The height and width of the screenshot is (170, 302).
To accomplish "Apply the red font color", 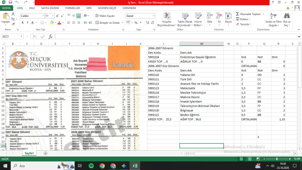I will (x=60, y=23).
